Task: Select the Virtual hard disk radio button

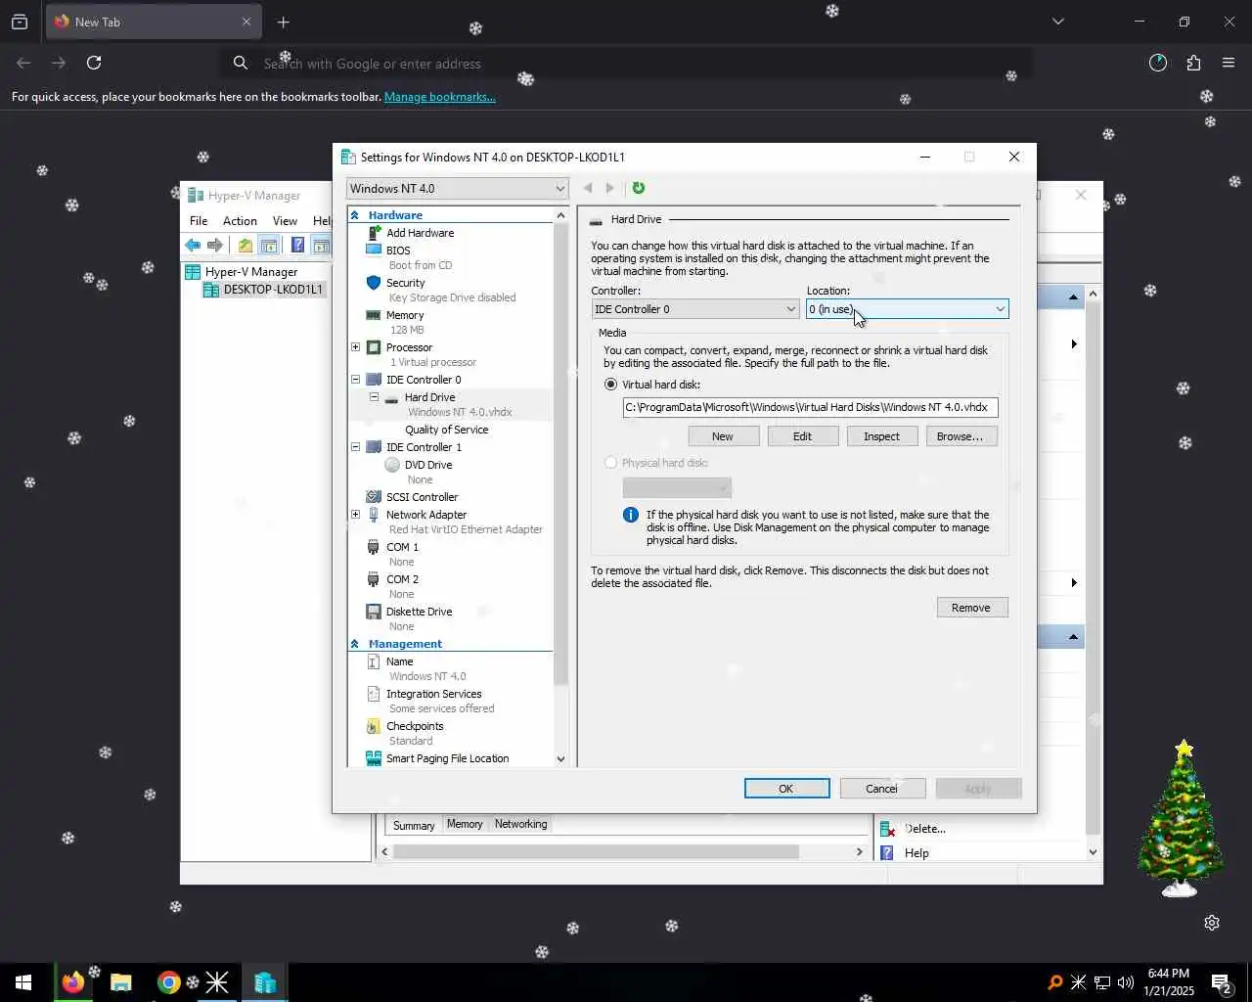Action: tap(611, 385)
